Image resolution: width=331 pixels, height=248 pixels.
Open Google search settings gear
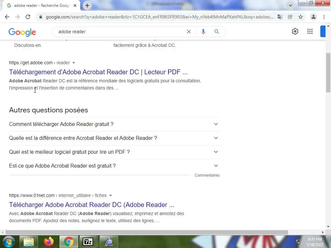tap(295, 31)
